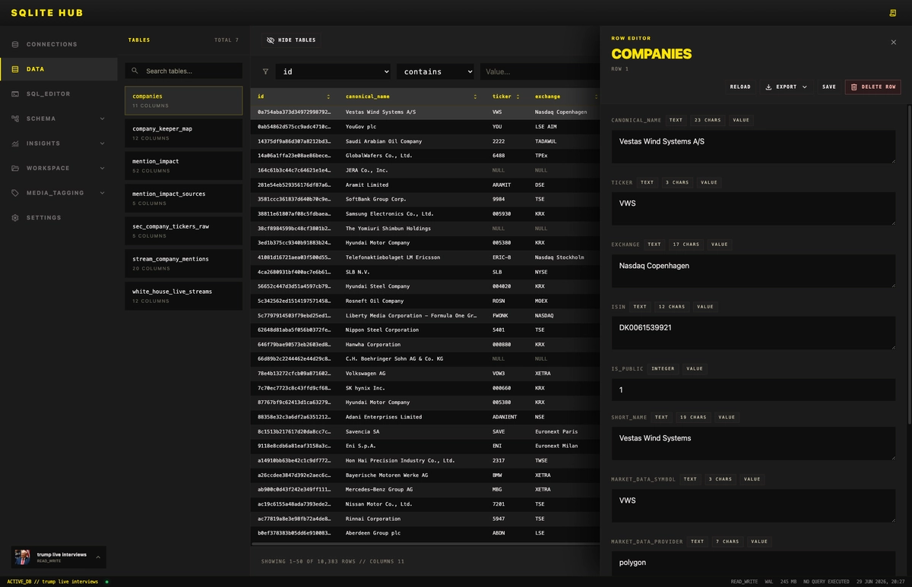Click the filter Value input field
Image resolution: width=912 pixels, height=587 pixels.
[540, 71]
